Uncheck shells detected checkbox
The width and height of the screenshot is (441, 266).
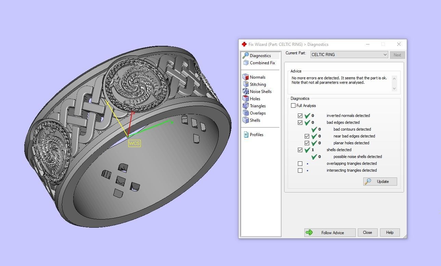point(300,150)
